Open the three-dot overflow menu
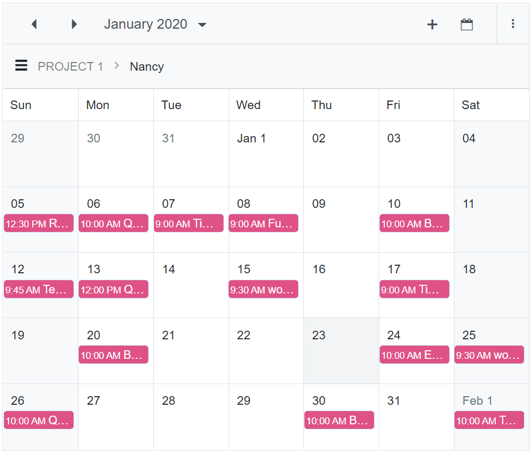 (x=513, y=24)
